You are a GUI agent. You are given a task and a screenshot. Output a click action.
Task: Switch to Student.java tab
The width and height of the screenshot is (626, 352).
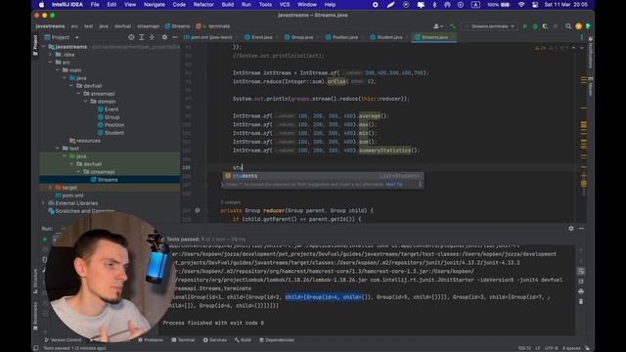[x=386, y=37]
